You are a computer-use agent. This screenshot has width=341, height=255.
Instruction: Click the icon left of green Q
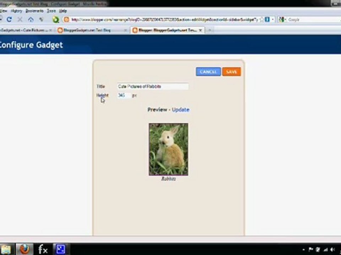(41, 20)
